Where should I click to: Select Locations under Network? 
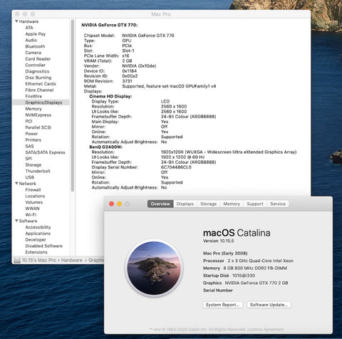(35, 196)
